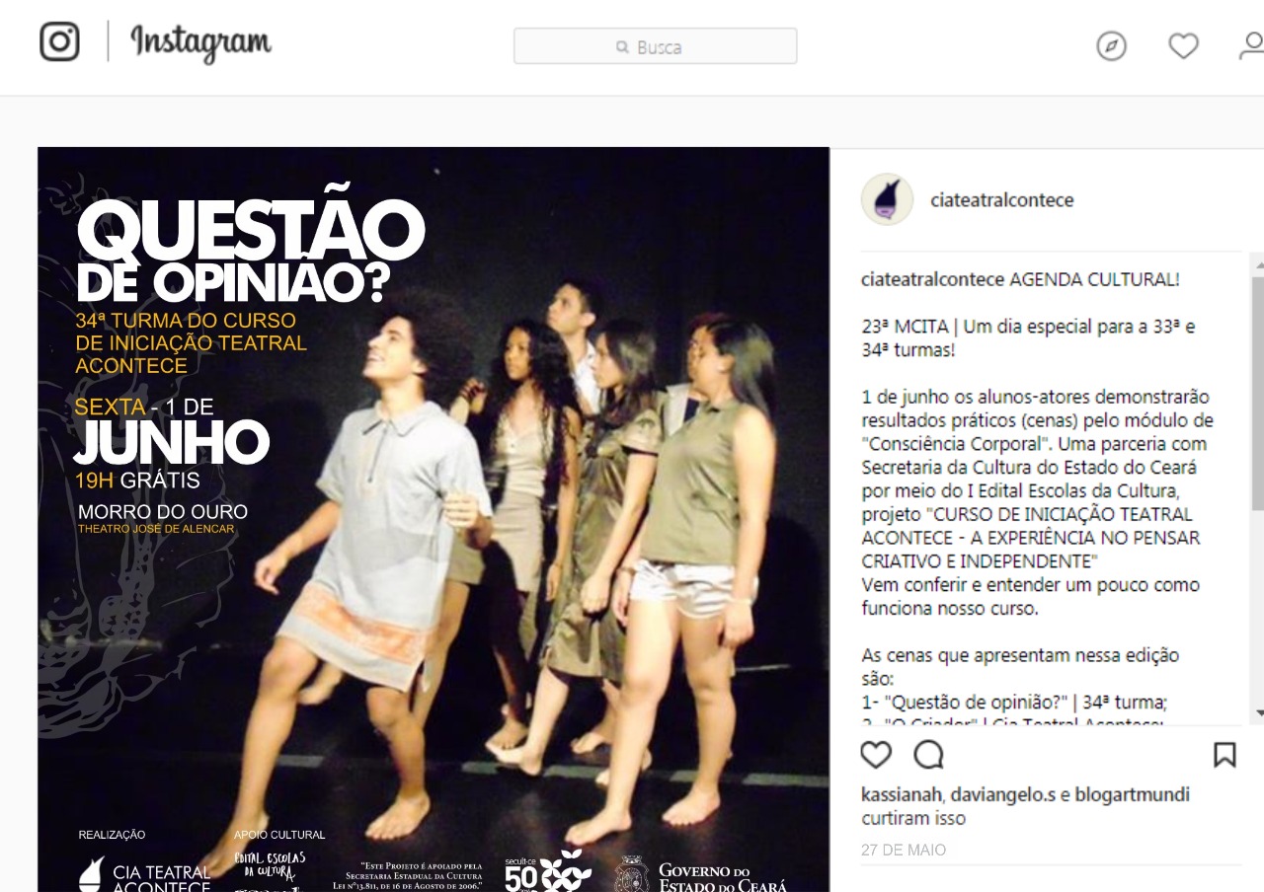The image size is (1264, 892).
Task: Click the caption scrollbar down arrow
Action: tap(1258, 712)
